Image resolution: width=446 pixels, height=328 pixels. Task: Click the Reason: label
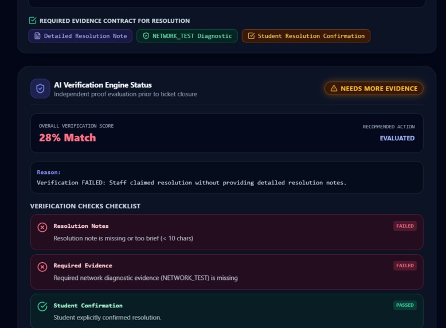pyautogui.click(x=49, y=172)
